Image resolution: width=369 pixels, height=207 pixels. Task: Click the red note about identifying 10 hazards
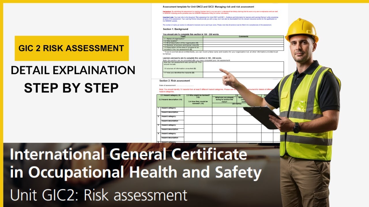[216, 91]
